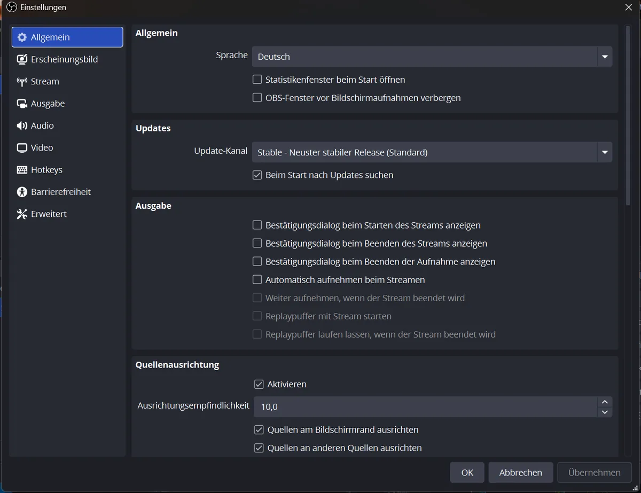Confirm settings with the OK button

tap(467, 473)
